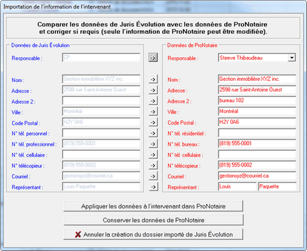
Task: Click Juris Évolution N° tél. professionnel field
Action: 101,144
